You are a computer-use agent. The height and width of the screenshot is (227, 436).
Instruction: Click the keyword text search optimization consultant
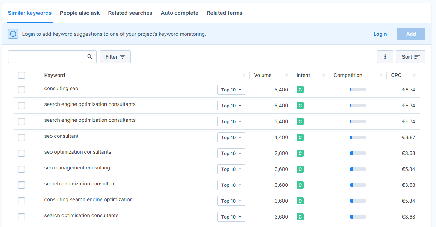pos(80,184)
